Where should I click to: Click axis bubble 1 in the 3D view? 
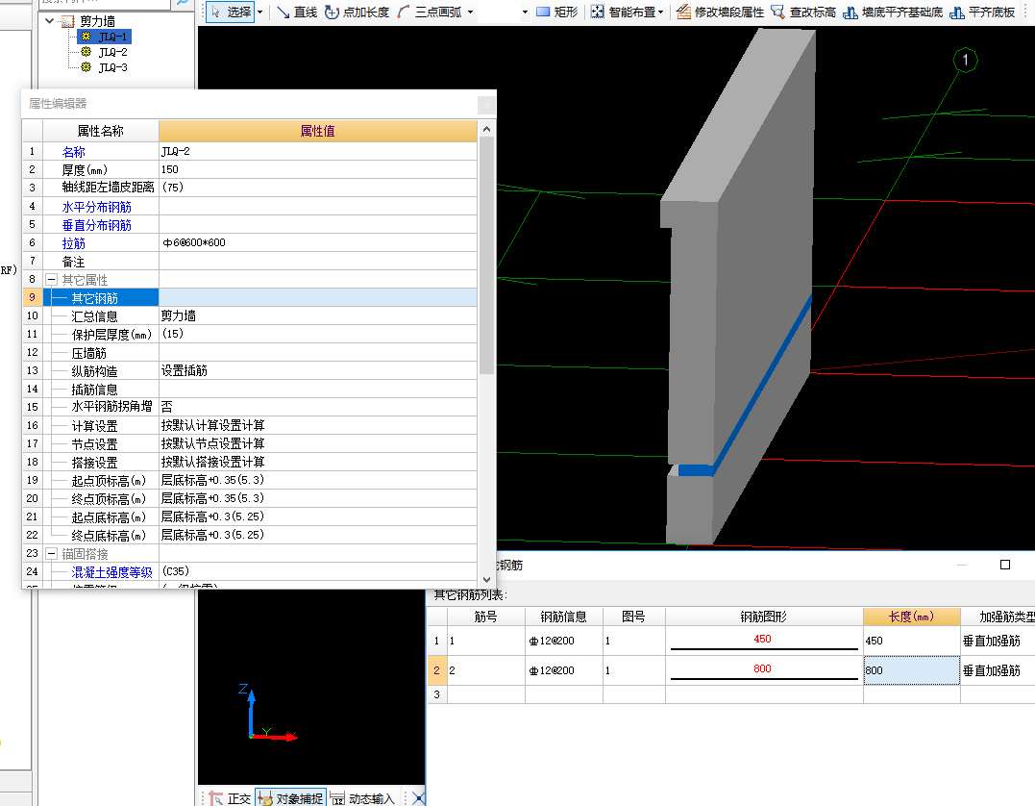(x=965, y=61)
